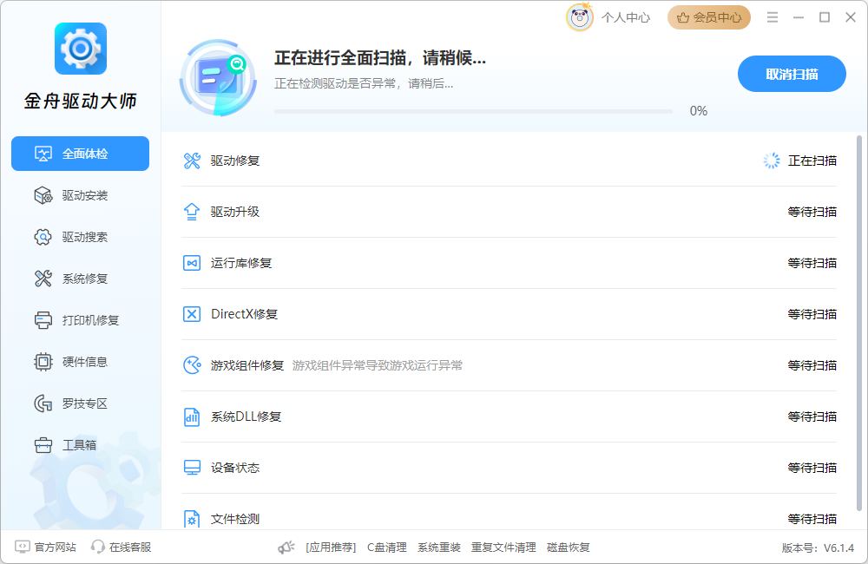The height and width of the screenshot is (564, 868).
Task: Open 驱动搜索 from the sidebar
Action: (x=42, y=236)
